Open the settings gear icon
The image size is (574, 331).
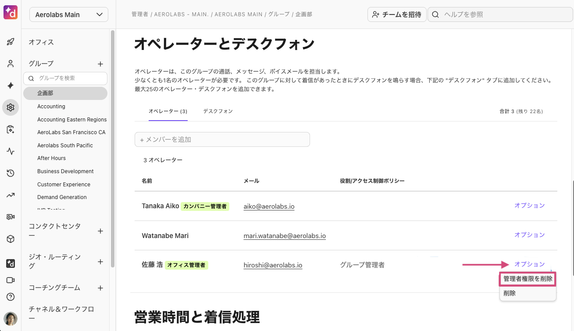coord(11,107)
